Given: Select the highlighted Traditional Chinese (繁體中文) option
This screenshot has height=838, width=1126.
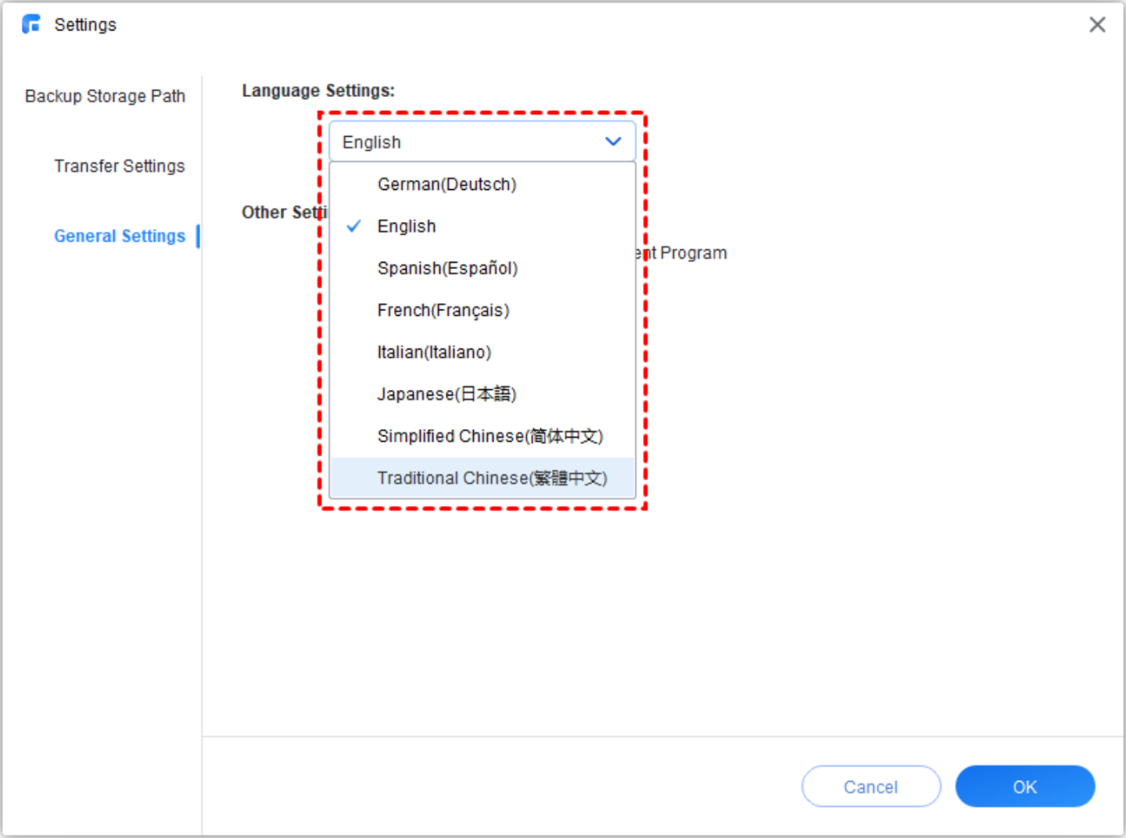Looking at the screenshot, I should pyautogui.click(x=492, y=478).
